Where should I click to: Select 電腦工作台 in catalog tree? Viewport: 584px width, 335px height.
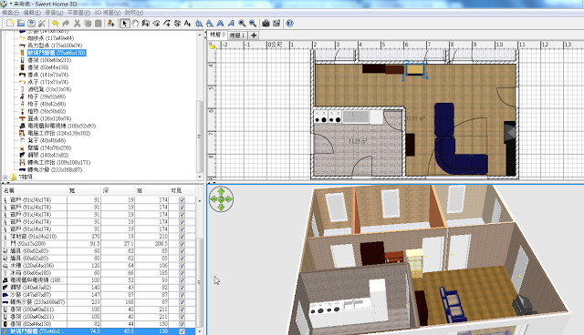point(58,133)
